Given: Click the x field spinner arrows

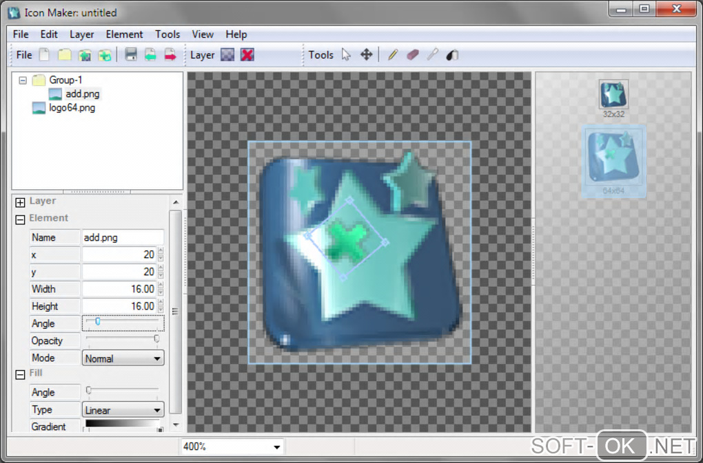Looking at the screenshot, I should [x=161, y=255].
